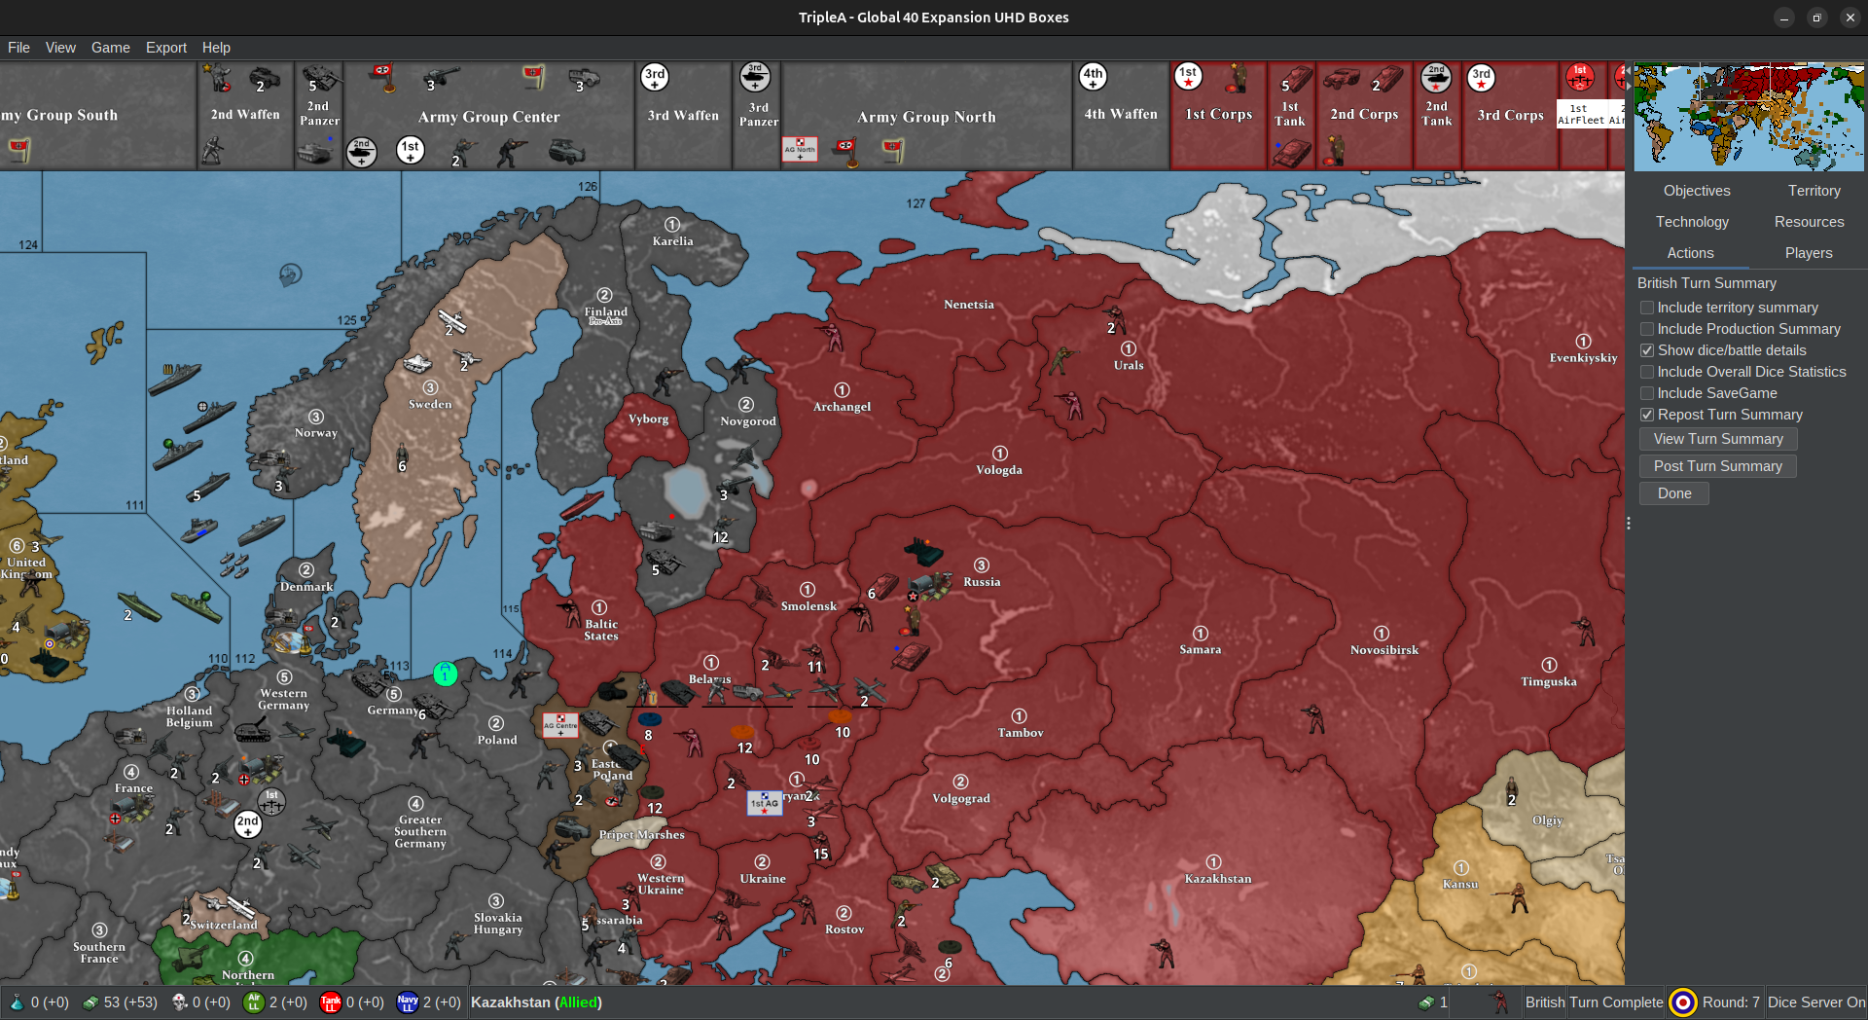Viewport: 1868px width, 1020px height.
Task: Click the Army Group Center box label
Action: pyautogui.click(x=488, y=117)
